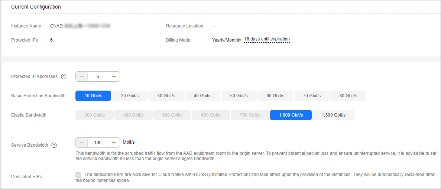The image size is (441, 189).
Task: Click the Protected IP Addresses value field
Action: coord(98,76)
